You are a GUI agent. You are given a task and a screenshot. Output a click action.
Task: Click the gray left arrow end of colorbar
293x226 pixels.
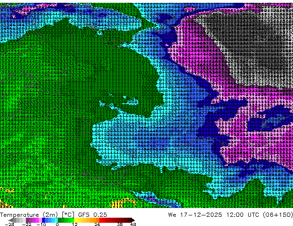(x=11, y=220)
